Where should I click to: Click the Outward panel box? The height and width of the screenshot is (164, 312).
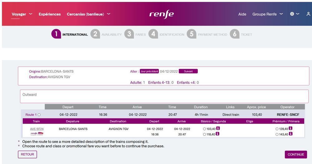click(164, 96)
